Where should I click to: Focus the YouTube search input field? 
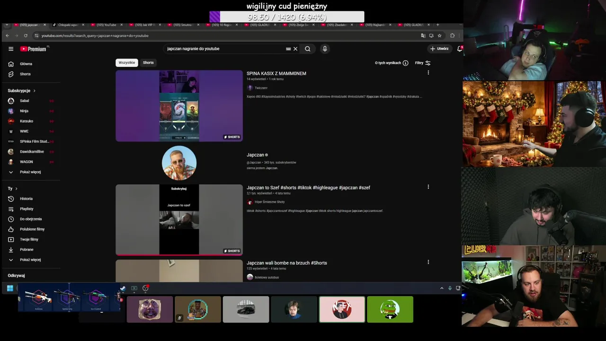pos(225,49)
